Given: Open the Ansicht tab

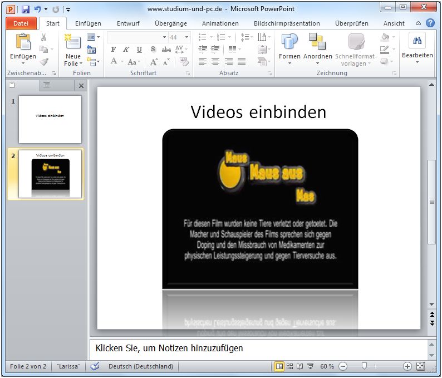Looking at the screenshot, I should (394, 23).
